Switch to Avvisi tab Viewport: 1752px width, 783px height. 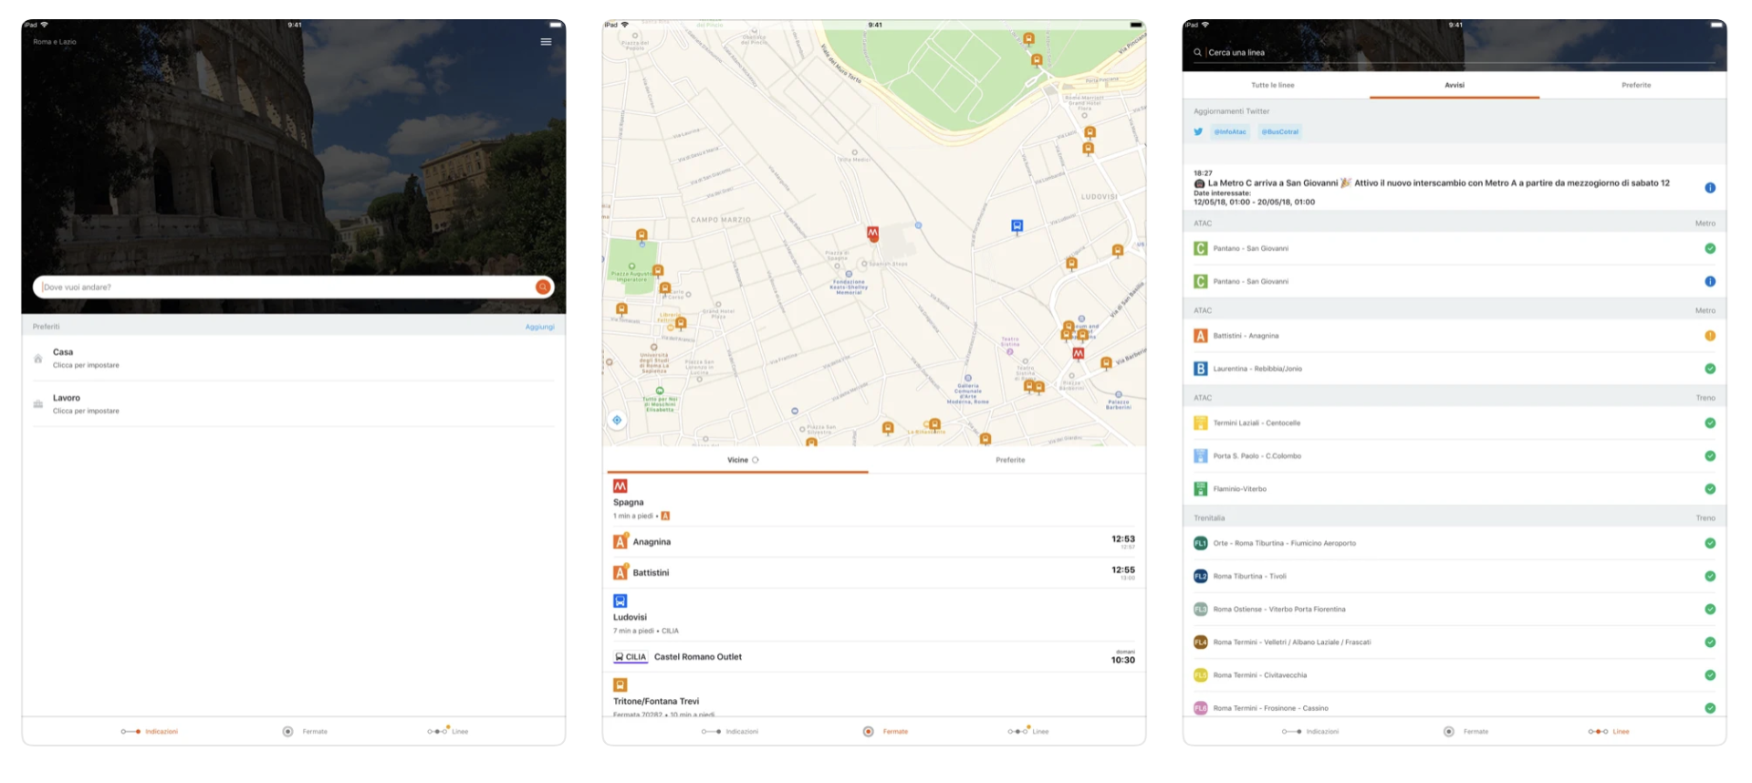(x=1455, y=85)
